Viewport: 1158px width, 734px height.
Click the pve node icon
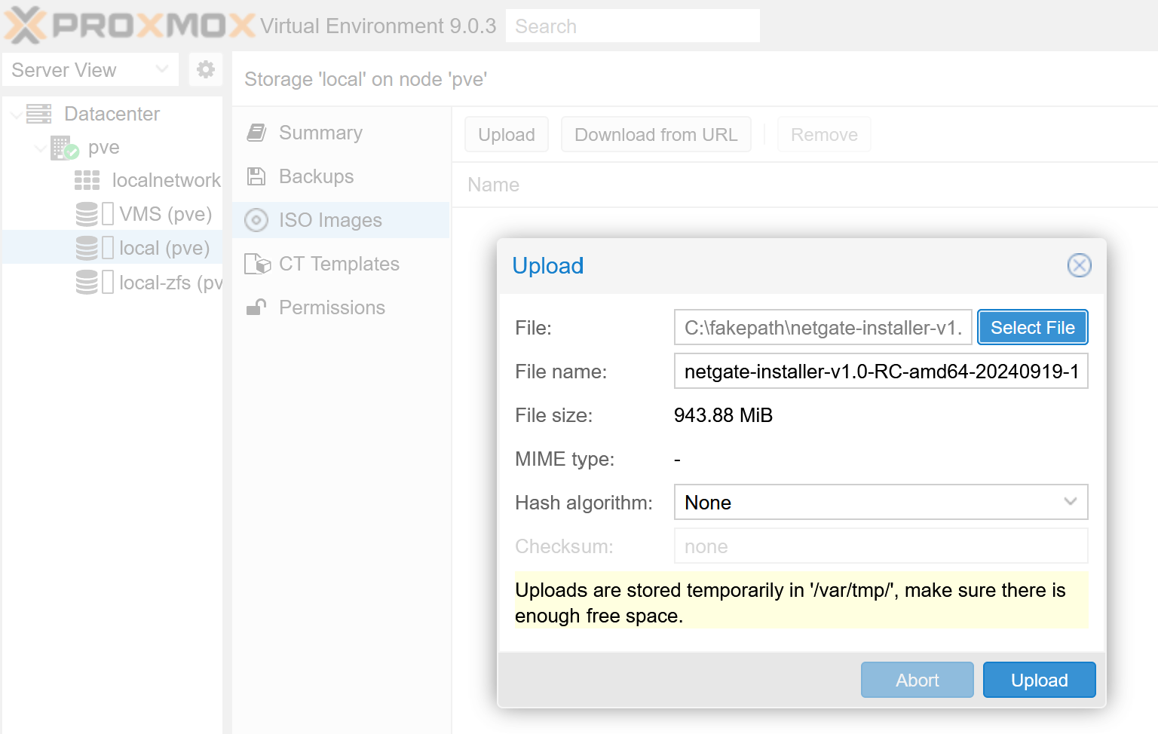point(65,148)
